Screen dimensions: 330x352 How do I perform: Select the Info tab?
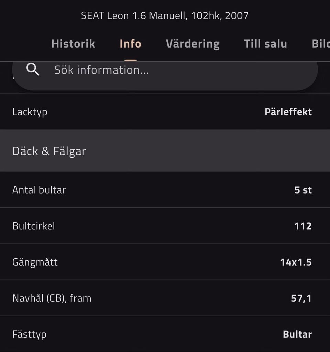[130, 44]
